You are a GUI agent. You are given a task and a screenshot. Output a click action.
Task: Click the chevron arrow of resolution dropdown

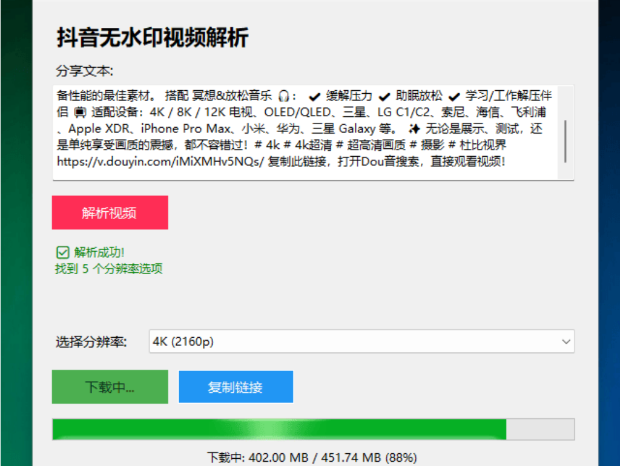pyautogui.click(x=566, y=342)
